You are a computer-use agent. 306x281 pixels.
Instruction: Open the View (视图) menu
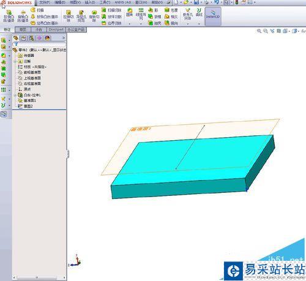click(75, 2)
